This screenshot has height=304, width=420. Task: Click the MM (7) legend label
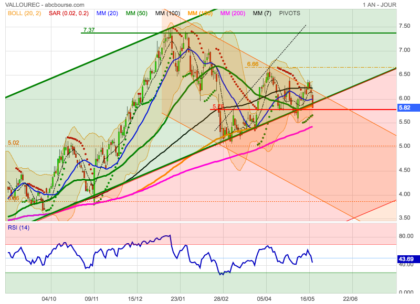(x=262, y=13)
